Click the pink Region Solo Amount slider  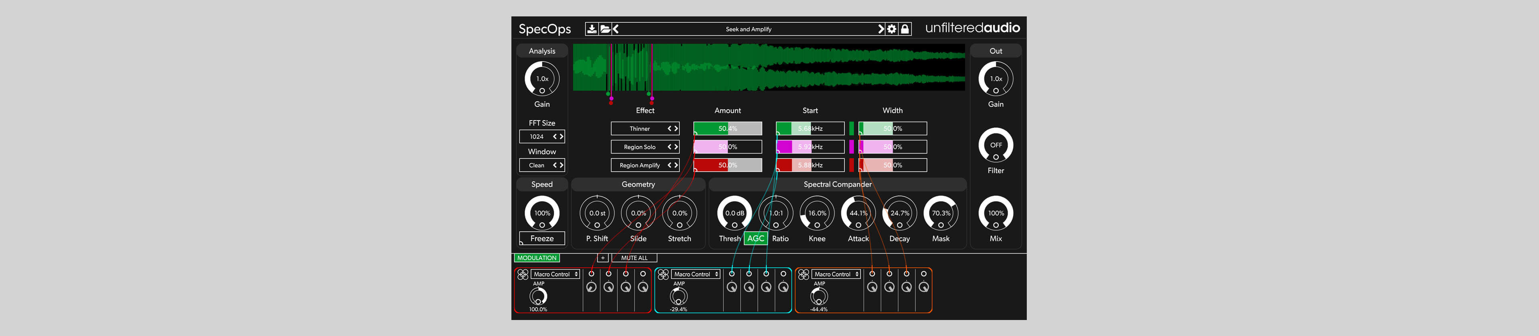coord(727,147)
